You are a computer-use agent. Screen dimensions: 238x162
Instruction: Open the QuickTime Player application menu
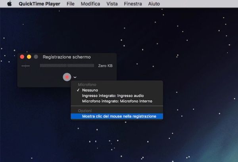coord(39,4)
